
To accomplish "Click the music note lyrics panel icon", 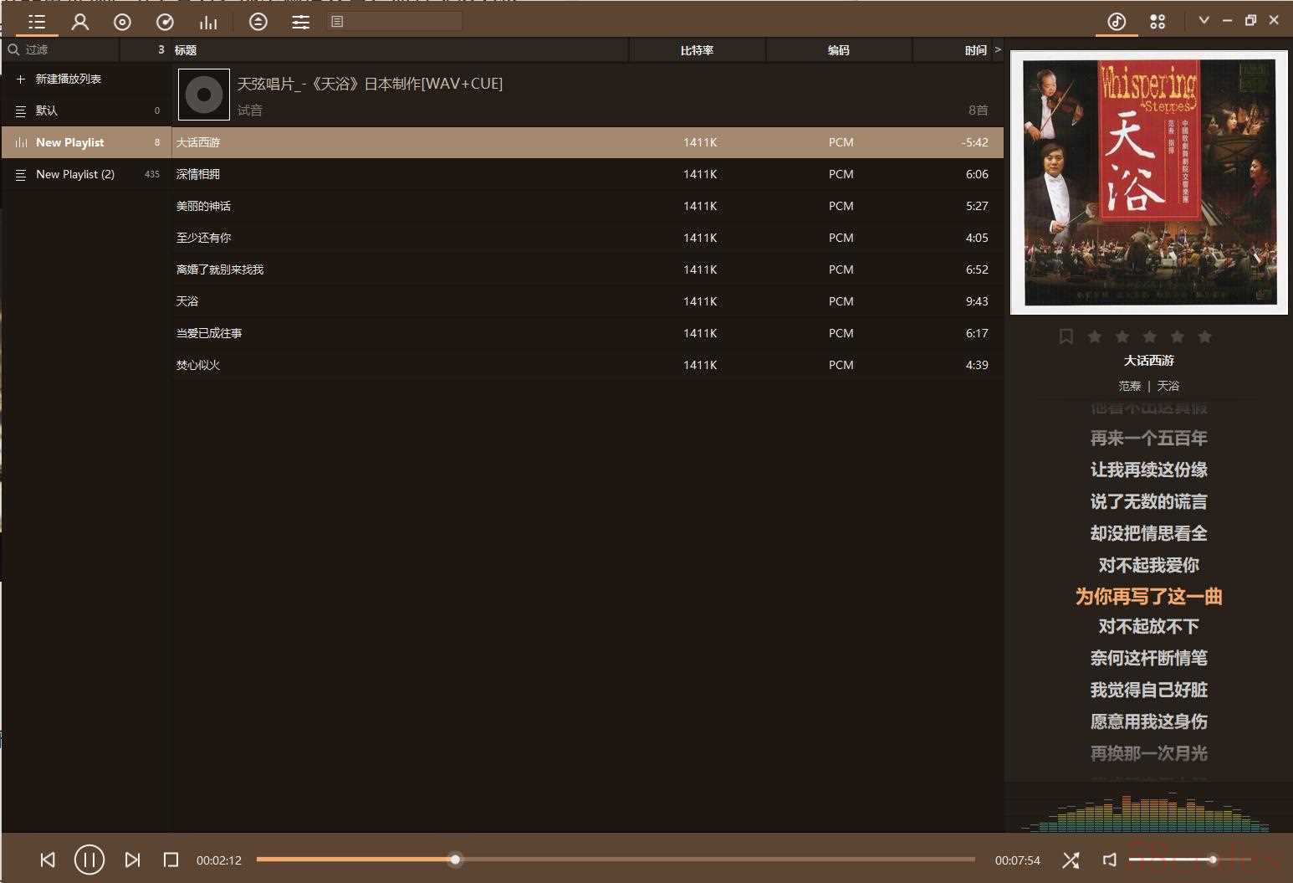I will [1117, 22].
